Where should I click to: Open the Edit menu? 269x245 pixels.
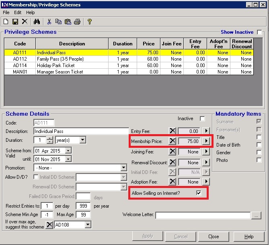point(18,12)
